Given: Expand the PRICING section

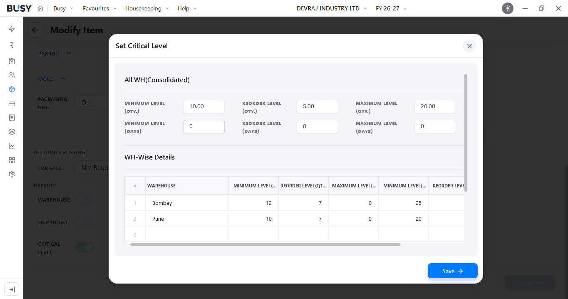Looking at the screenshot, I should (55, 53).
